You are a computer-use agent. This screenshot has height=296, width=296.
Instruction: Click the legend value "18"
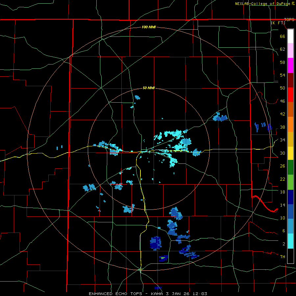coord(283,192)
